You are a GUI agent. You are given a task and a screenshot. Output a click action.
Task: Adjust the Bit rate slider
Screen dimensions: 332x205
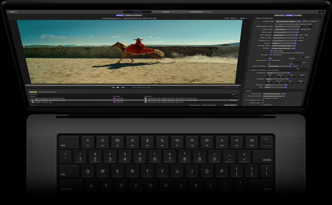(282, 57)
